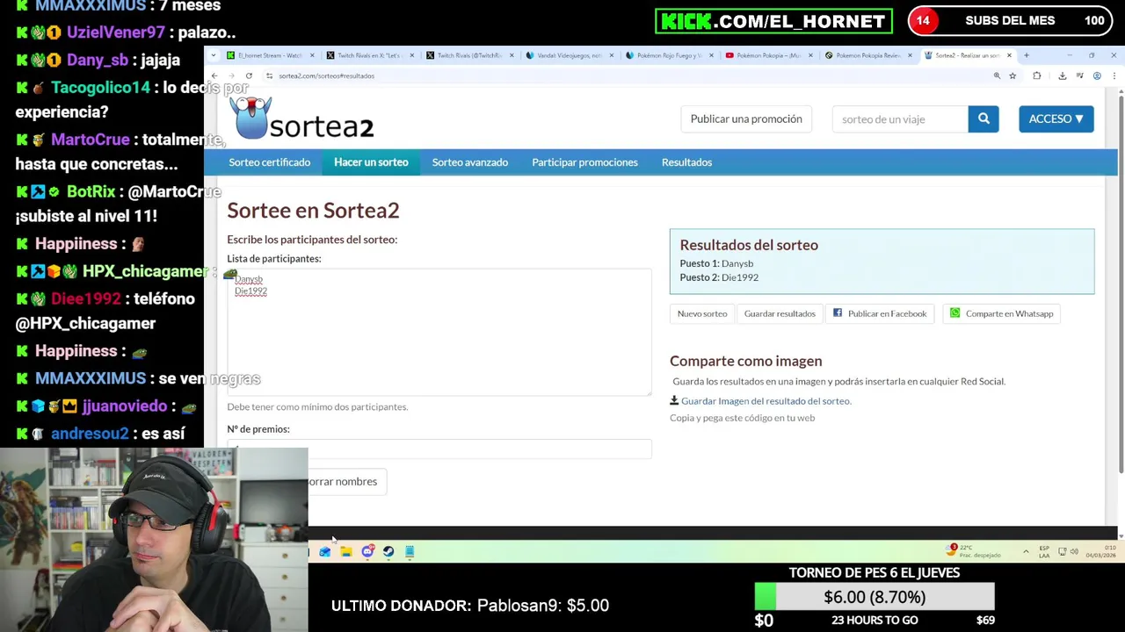Screen dimensions: 1125x632
Task: Click the site info icon before the URL
Action: pos(269,76)
